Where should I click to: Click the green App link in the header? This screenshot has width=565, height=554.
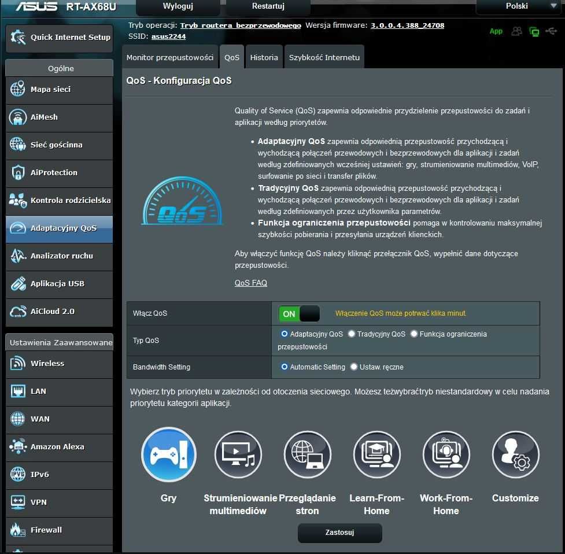pyautogui.click(x=496, y=31)
